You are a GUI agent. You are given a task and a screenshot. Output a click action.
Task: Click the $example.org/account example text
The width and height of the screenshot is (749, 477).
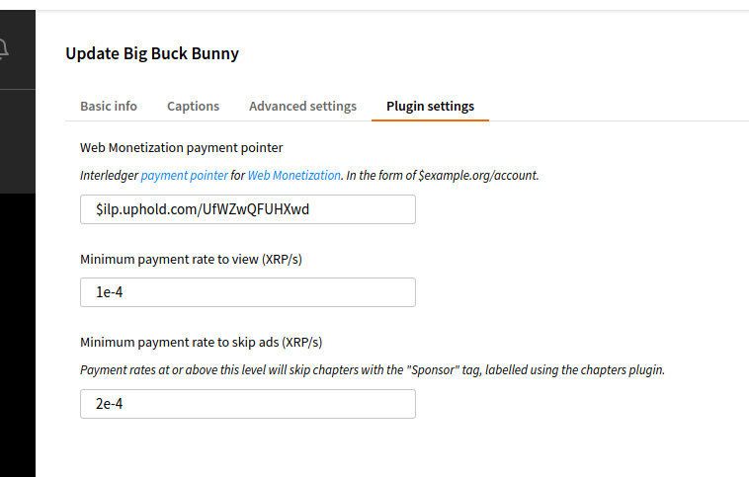pyautogui.click(x=478, y=175)
